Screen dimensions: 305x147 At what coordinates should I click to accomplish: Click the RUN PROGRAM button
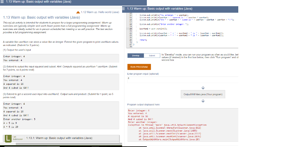(139, 67)
